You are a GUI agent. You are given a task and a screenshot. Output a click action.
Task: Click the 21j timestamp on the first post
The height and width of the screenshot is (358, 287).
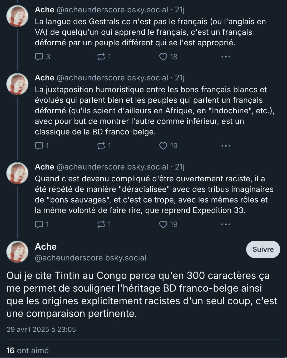[x=180, y=10]
